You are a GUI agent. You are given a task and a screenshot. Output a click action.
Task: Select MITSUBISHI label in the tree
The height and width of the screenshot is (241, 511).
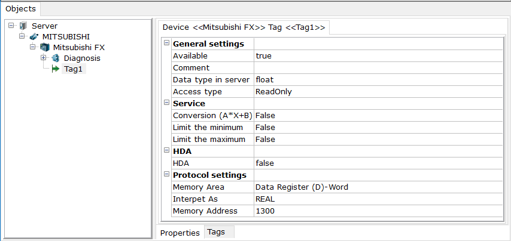66,37
